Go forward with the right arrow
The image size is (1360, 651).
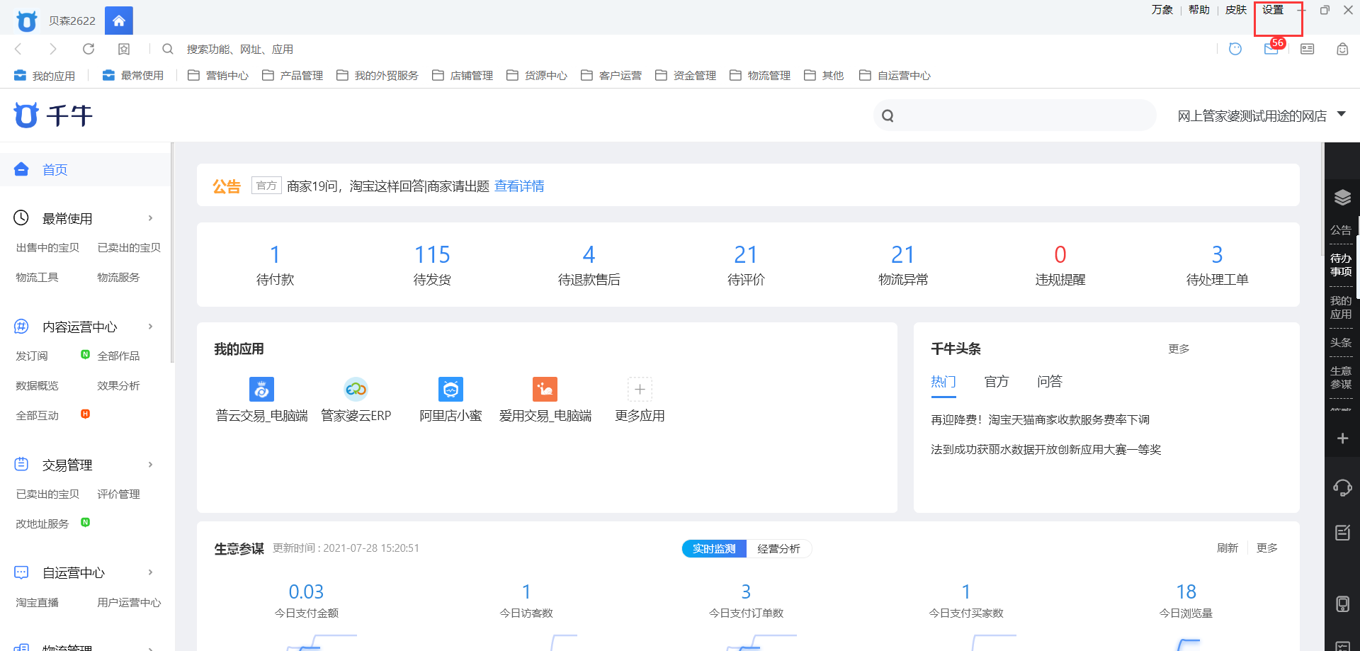point(53,49)
